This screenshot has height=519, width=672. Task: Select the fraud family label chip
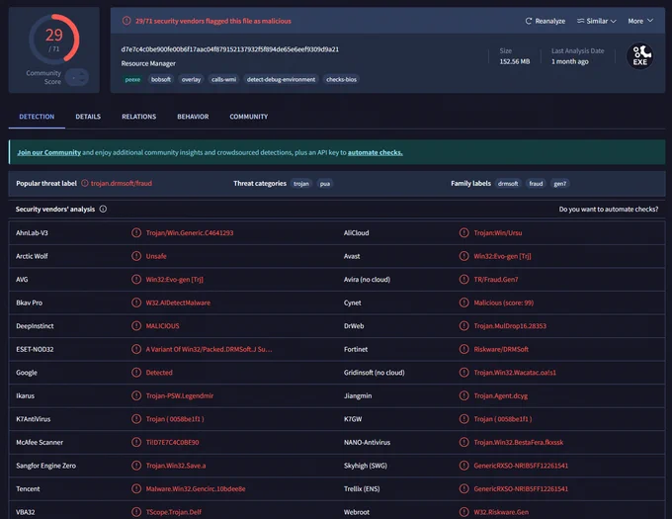[x=536, y=184]
